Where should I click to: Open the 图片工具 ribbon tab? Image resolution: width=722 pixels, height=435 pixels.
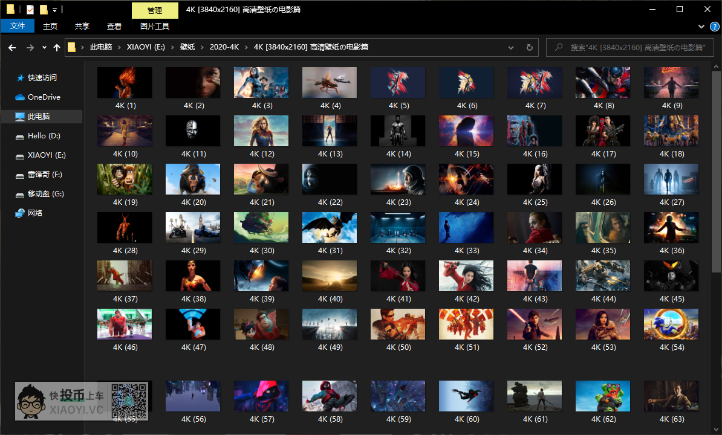point(155,26)
